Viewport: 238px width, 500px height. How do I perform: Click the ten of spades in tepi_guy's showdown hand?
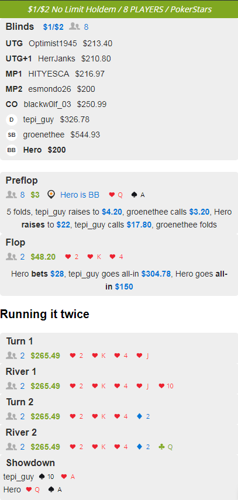click(46, 477)
